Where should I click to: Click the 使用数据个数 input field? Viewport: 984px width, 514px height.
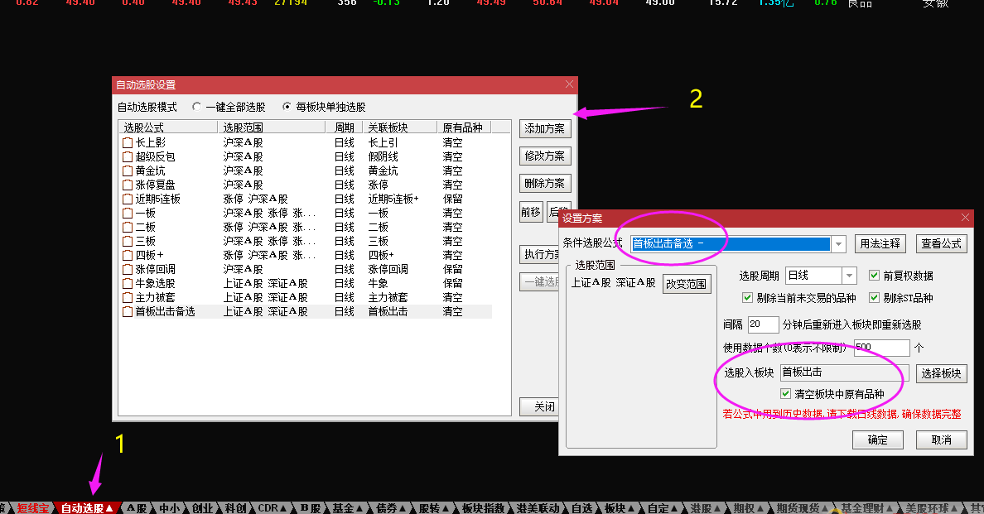881,348
